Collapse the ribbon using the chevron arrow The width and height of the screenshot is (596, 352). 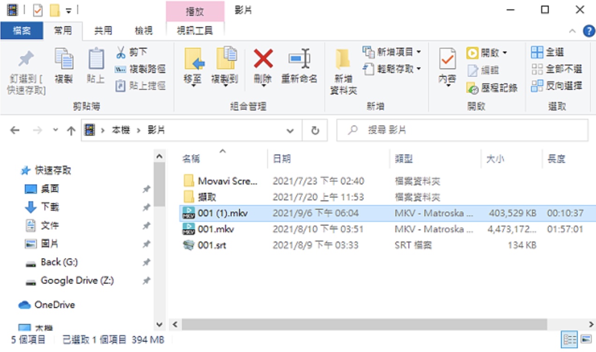(572, 31)
